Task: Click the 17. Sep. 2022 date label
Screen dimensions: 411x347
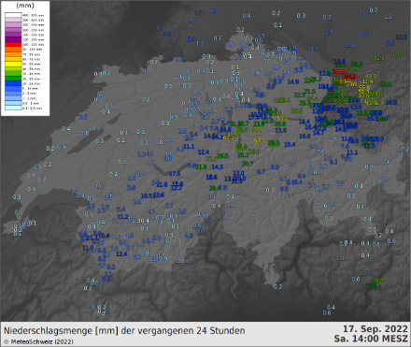Action: [376, 329]
